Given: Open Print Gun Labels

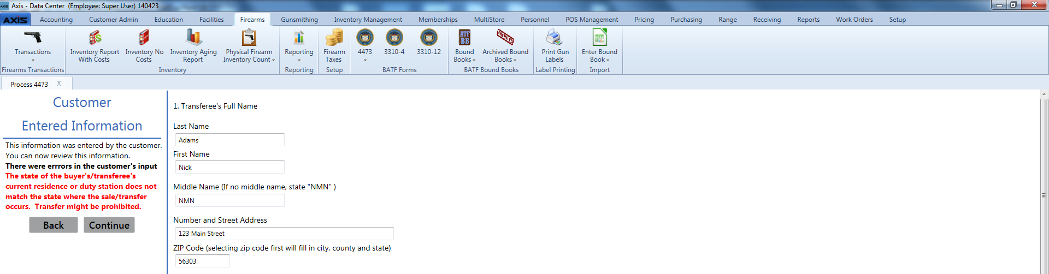Looking at the screenshot, I should [555, 46].
